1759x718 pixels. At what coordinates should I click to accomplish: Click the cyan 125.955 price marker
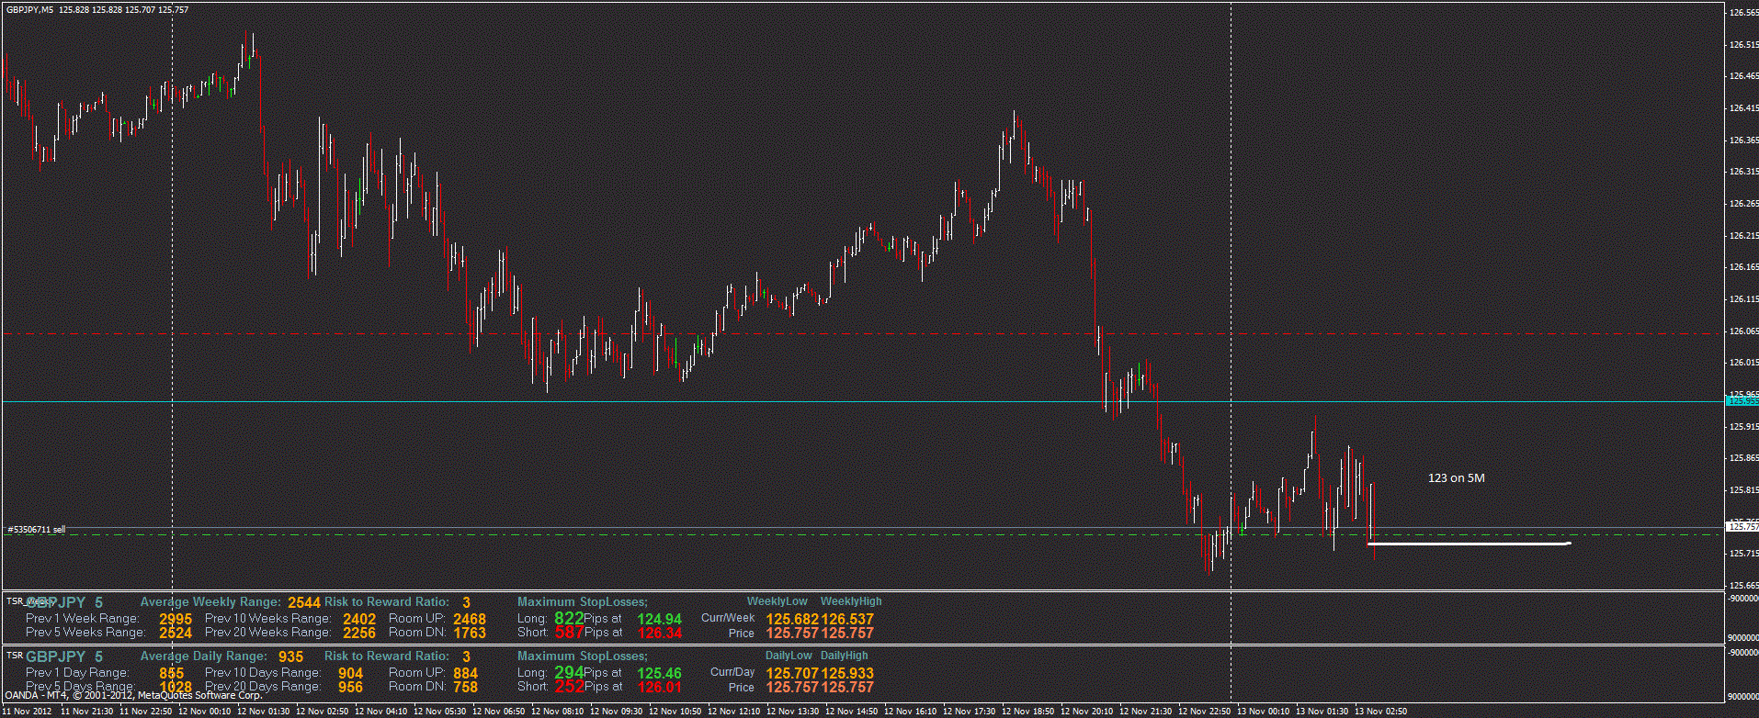click(1742, 401)
